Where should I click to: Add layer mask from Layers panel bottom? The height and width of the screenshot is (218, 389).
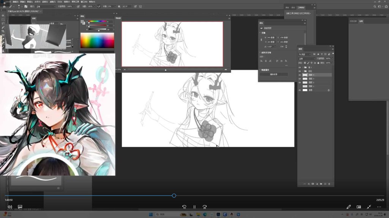click(313, 184)
